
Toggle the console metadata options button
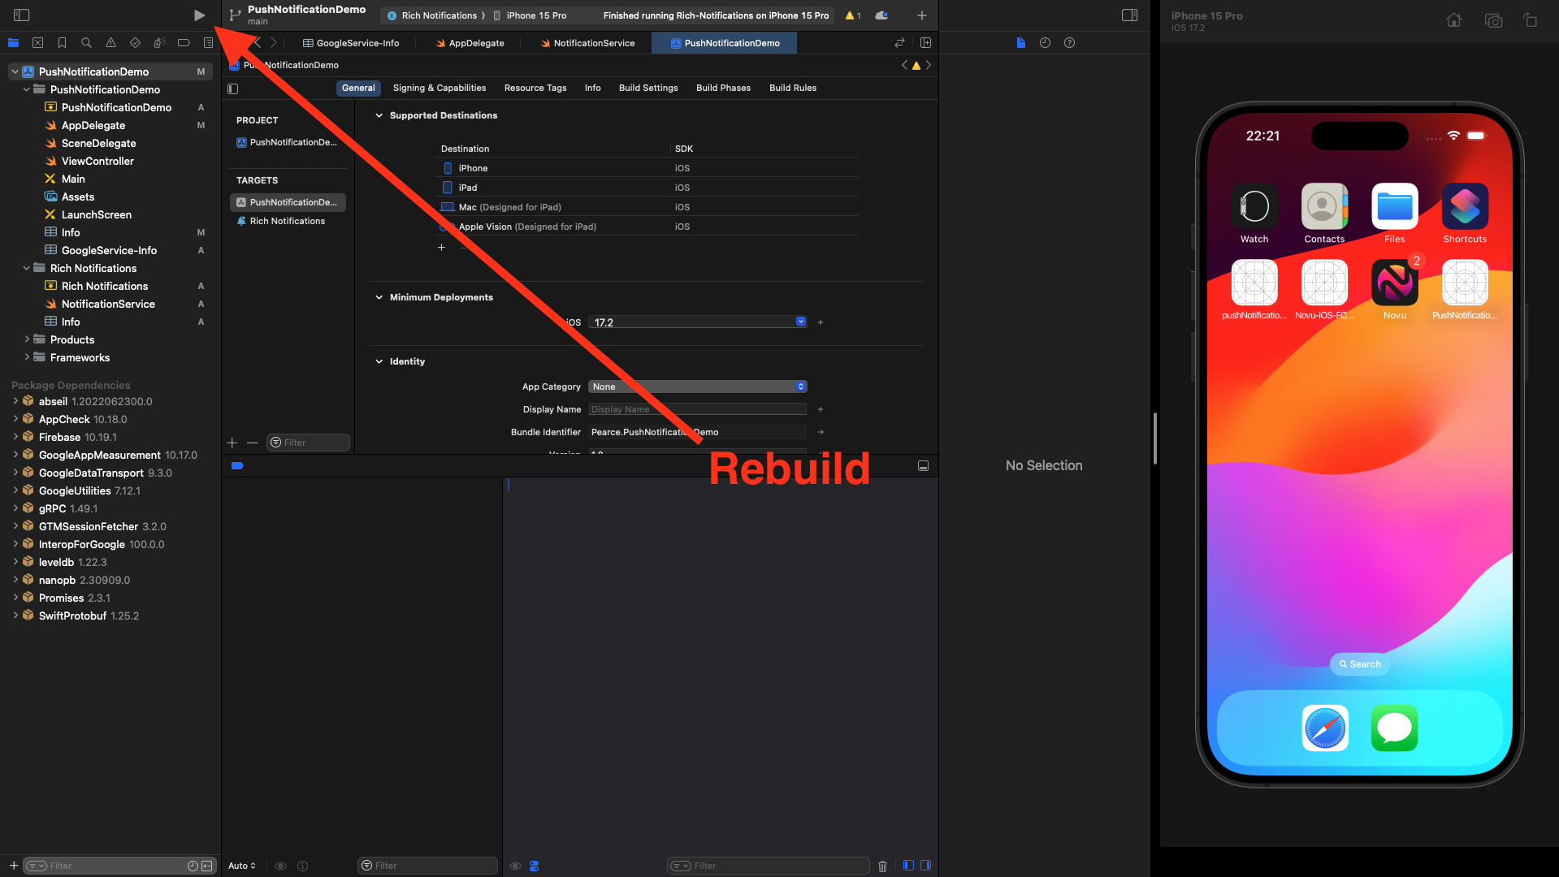click(535, 866)
